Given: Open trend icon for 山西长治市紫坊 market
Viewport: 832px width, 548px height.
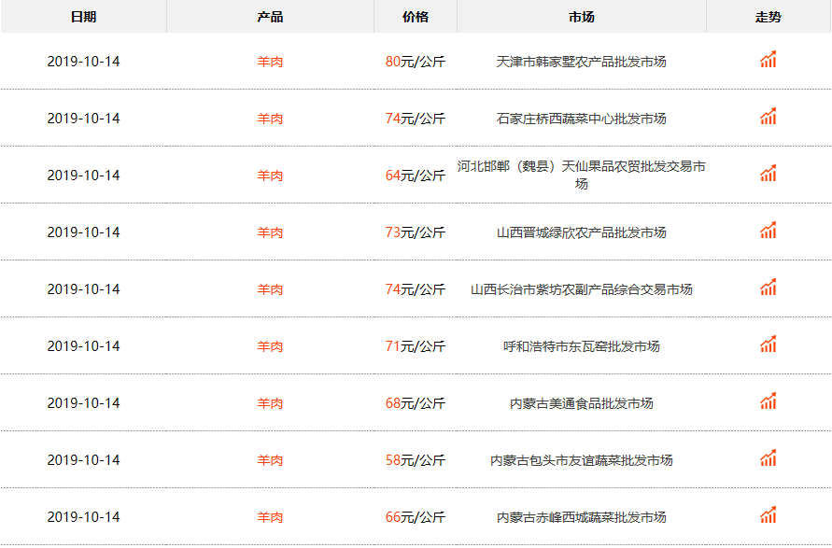Looking at the screenshot, I should point(768,287).
